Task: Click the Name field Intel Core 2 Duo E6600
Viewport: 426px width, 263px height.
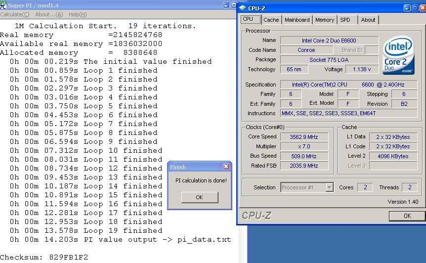Action: point(329,41)
